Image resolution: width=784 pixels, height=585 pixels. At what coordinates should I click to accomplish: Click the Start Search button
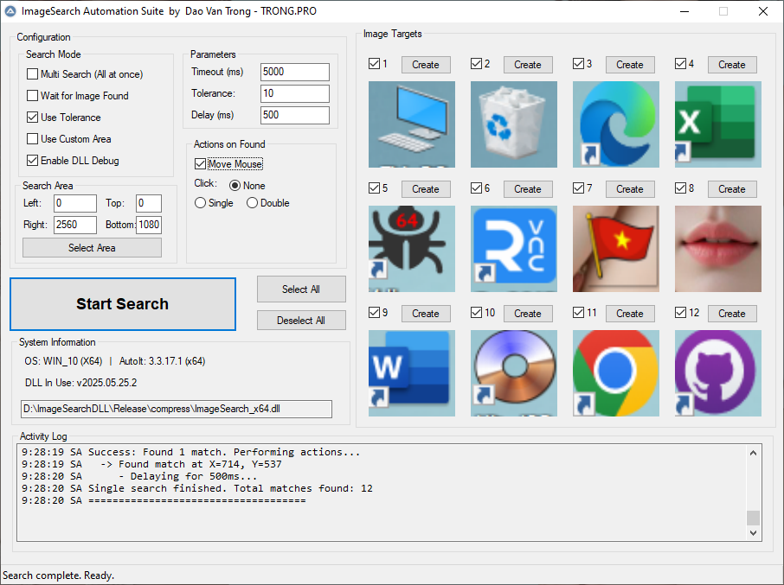[x=123, y=304]
